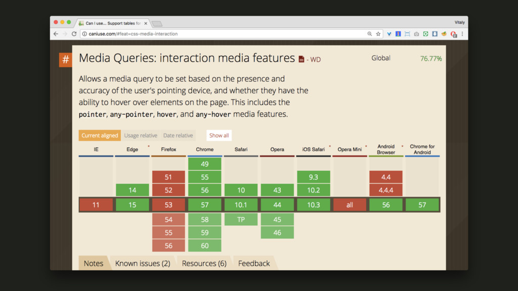Image resolution: width=518 pixels, height=291 pixels.
Task: Click the screen capture frame extension icon
Action: tap(407, 34)
